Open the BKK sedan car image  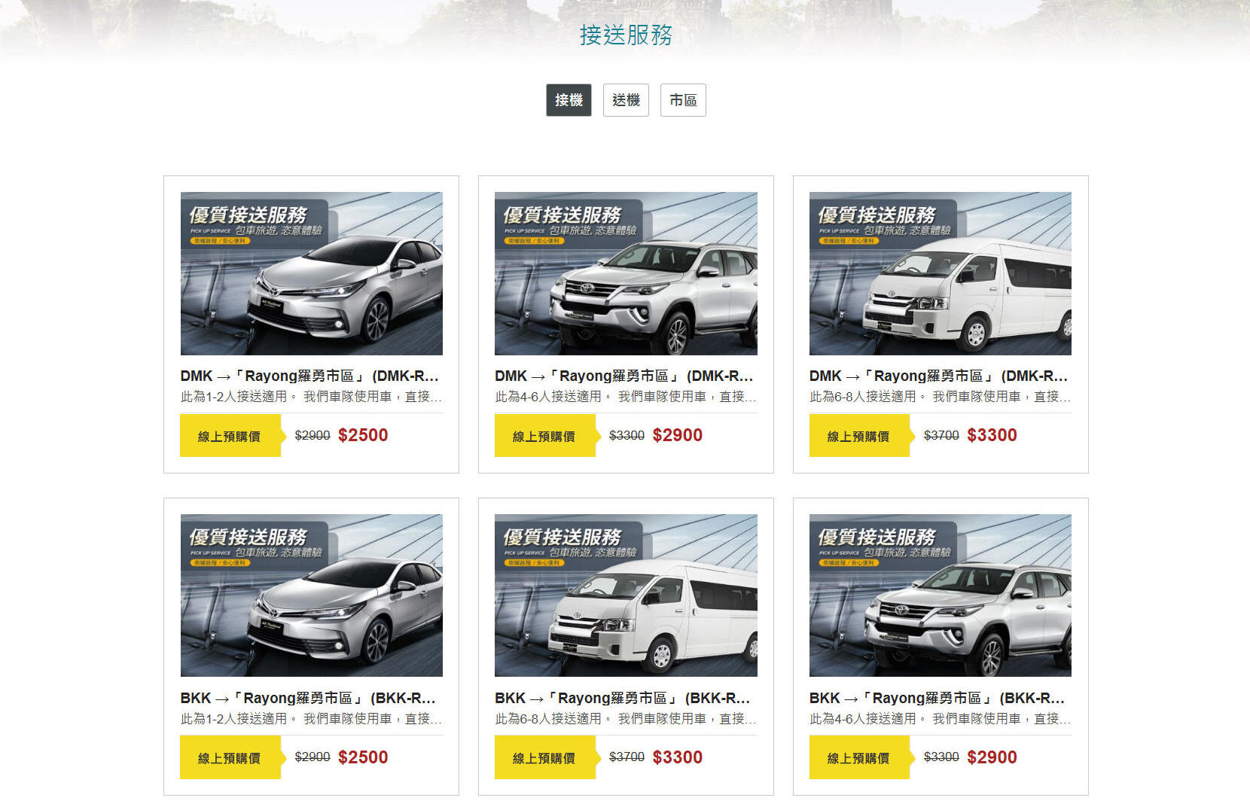click(312, 595)
